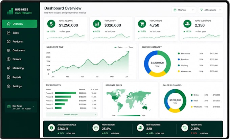230x139 pixels.
Task: Click the Return Rate arrow icon
Action: pyautogui.click(x=185, y=128)
